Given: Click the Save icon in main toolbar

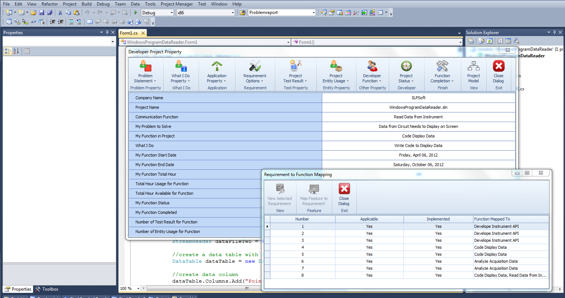Looking at the screenshot, I should click(42, 12).
